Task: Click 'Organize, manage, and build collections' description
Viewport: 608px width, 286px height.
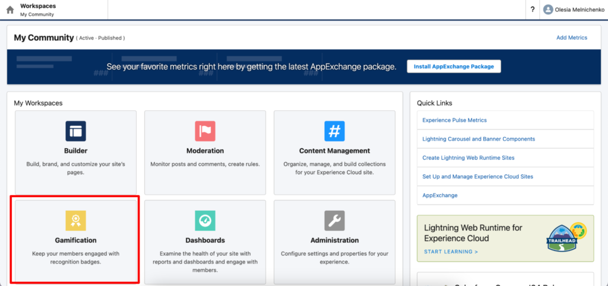Action: 335,168
